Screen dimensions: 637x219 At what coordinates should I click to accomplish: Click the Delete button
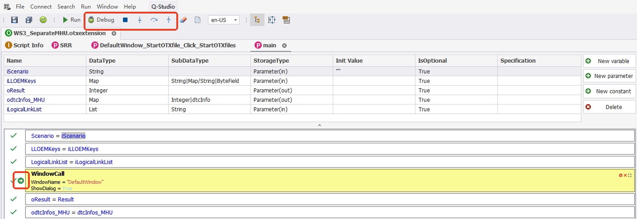click(609, 107)
